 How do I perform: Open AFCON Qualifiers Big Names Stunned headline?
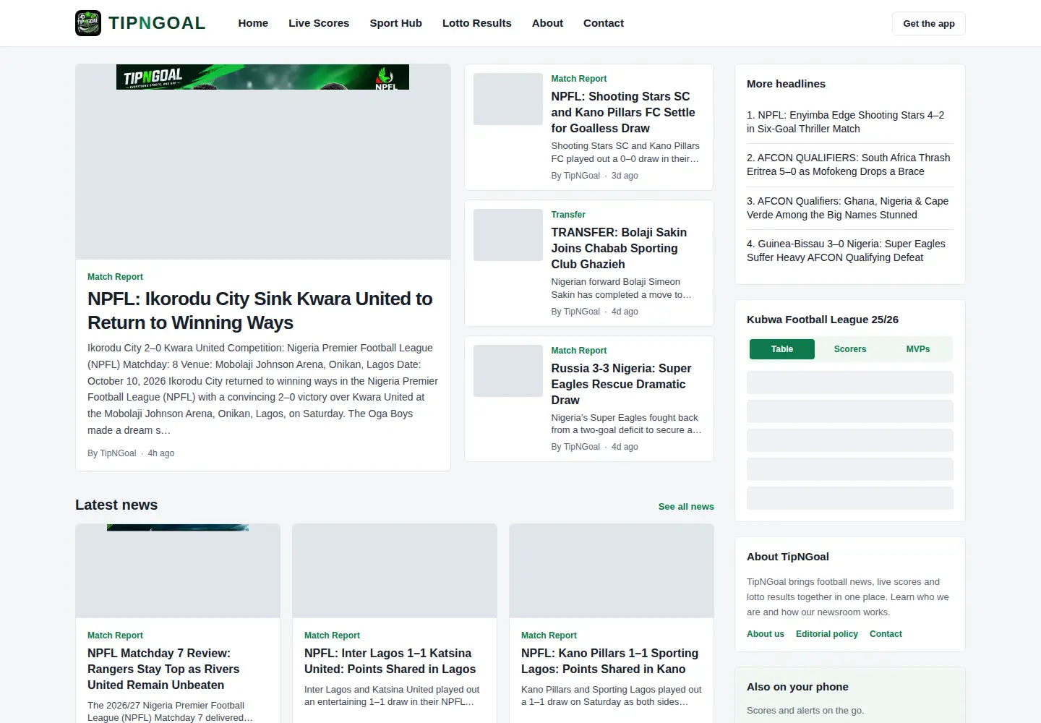tap(847, 208)
